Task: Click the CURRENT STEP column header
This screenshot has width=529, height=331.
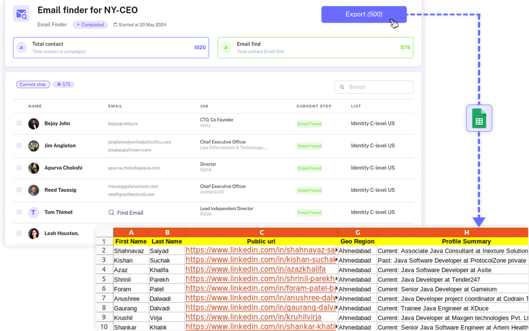Action: [314, 106]
